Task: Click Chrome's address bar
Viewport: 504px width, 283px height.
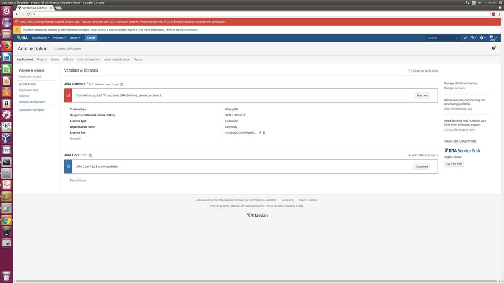Action: point(261,14)
